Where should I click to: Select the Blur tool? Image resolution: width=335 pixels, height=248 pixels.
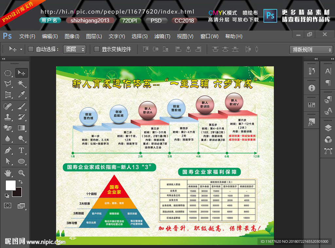8,139
